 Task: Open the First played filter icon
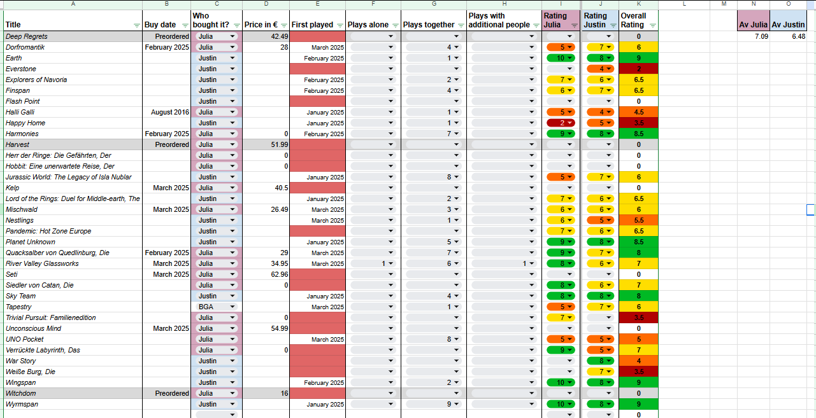(340, 25)
